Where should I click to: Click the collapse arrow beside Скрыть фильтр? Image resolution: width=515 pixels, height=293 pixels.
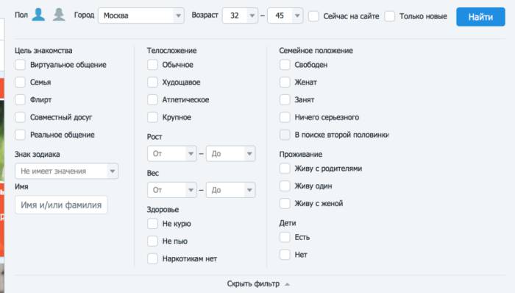pos(287,284)
